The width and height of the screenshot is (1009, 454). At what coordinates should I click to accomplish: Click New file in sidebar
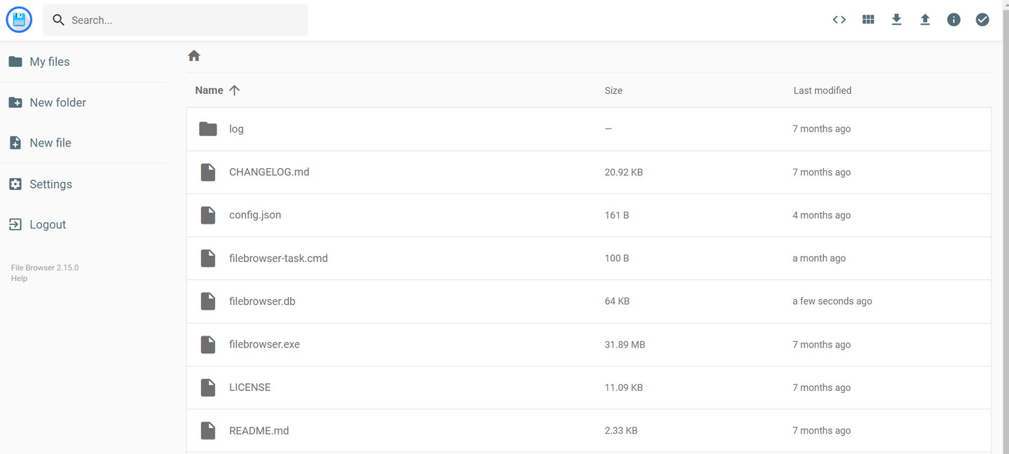coord(50,143)
